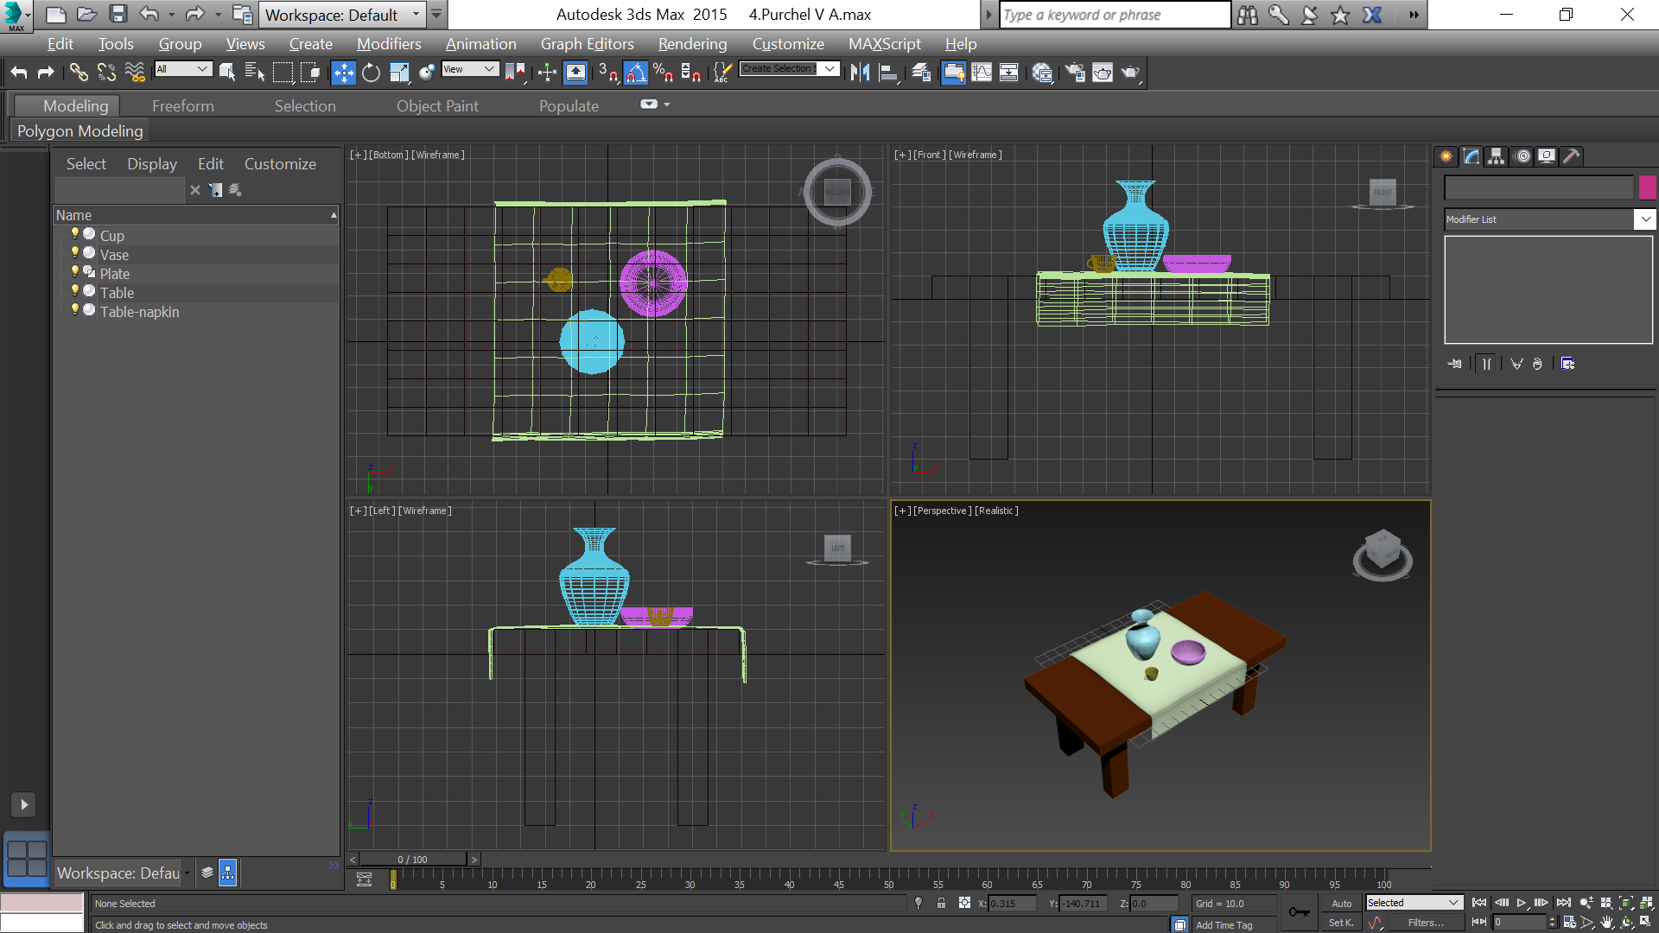The height and width of the screenshot is (933, 1659).
Task: Expand the application MAX menu button
Action: pyautogui.click(x=16, y=16)
